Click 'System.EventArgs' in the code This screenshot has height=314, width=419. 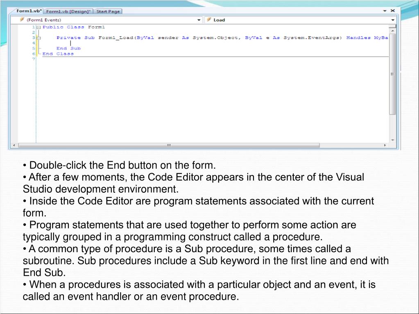click(311, 38)
